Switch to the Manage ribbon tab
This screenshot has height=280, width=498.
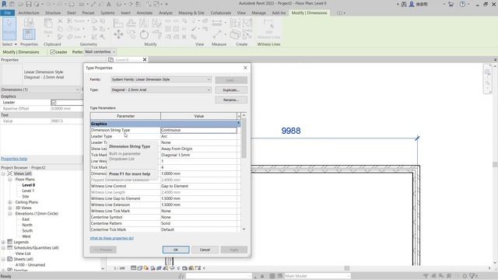tap(258, 13)
